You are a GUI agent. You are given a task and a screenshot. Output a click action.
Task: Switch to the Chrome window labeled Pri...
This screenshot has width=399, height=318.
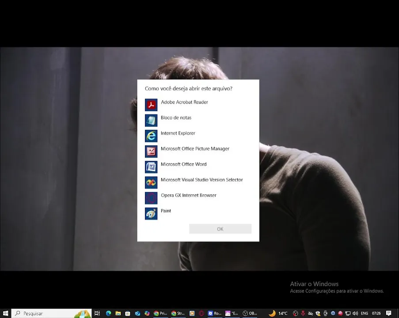[160, 314]
